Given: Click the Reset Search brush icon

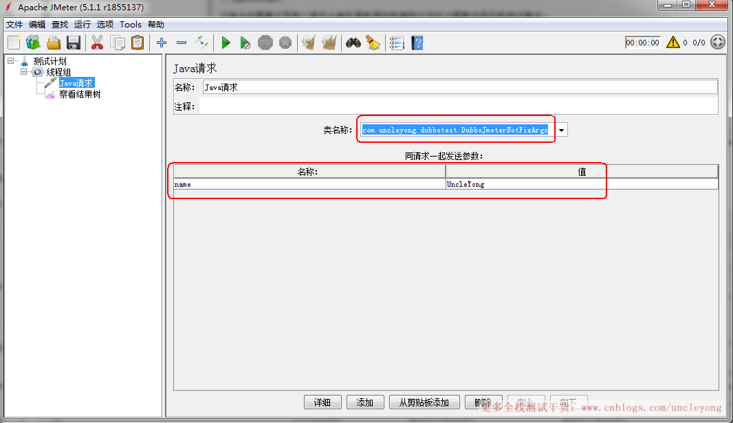Looking at the screenshot, I should (x=373, y=43).
